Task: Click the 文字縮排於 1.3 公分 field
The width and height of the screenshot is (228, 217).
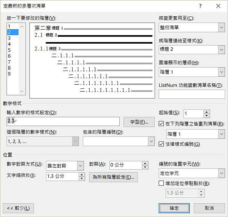Action: 63,176
